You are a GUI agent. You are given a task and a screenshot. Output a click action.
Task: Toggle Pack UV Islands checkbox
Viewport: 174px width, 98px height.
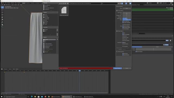(x=123, y=35)
